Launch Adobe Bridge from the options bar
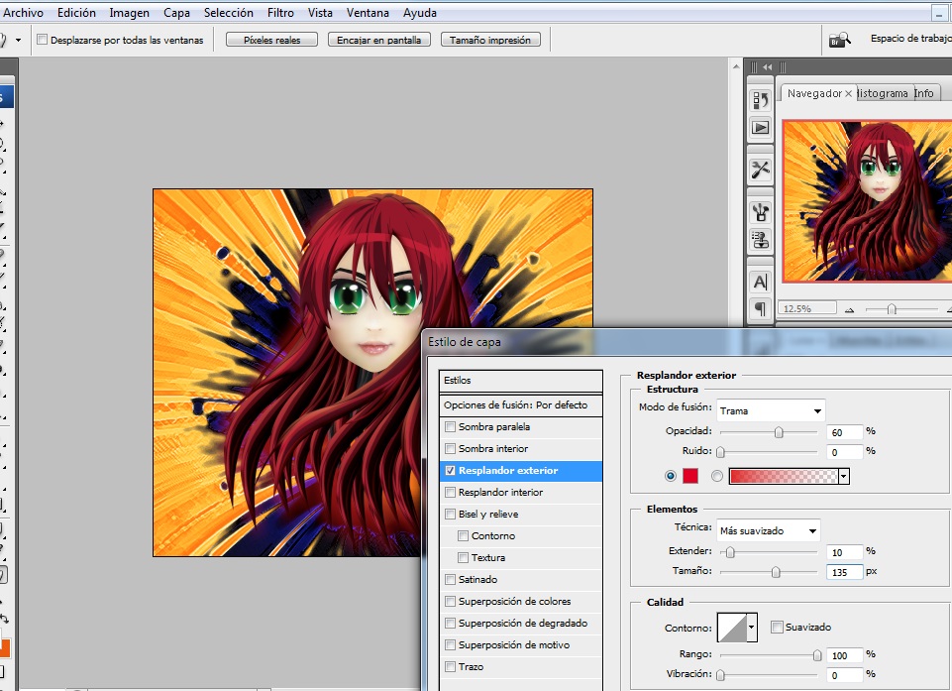Screen dimensions: 952x691 pyautogui.click(x=838, y=40)
